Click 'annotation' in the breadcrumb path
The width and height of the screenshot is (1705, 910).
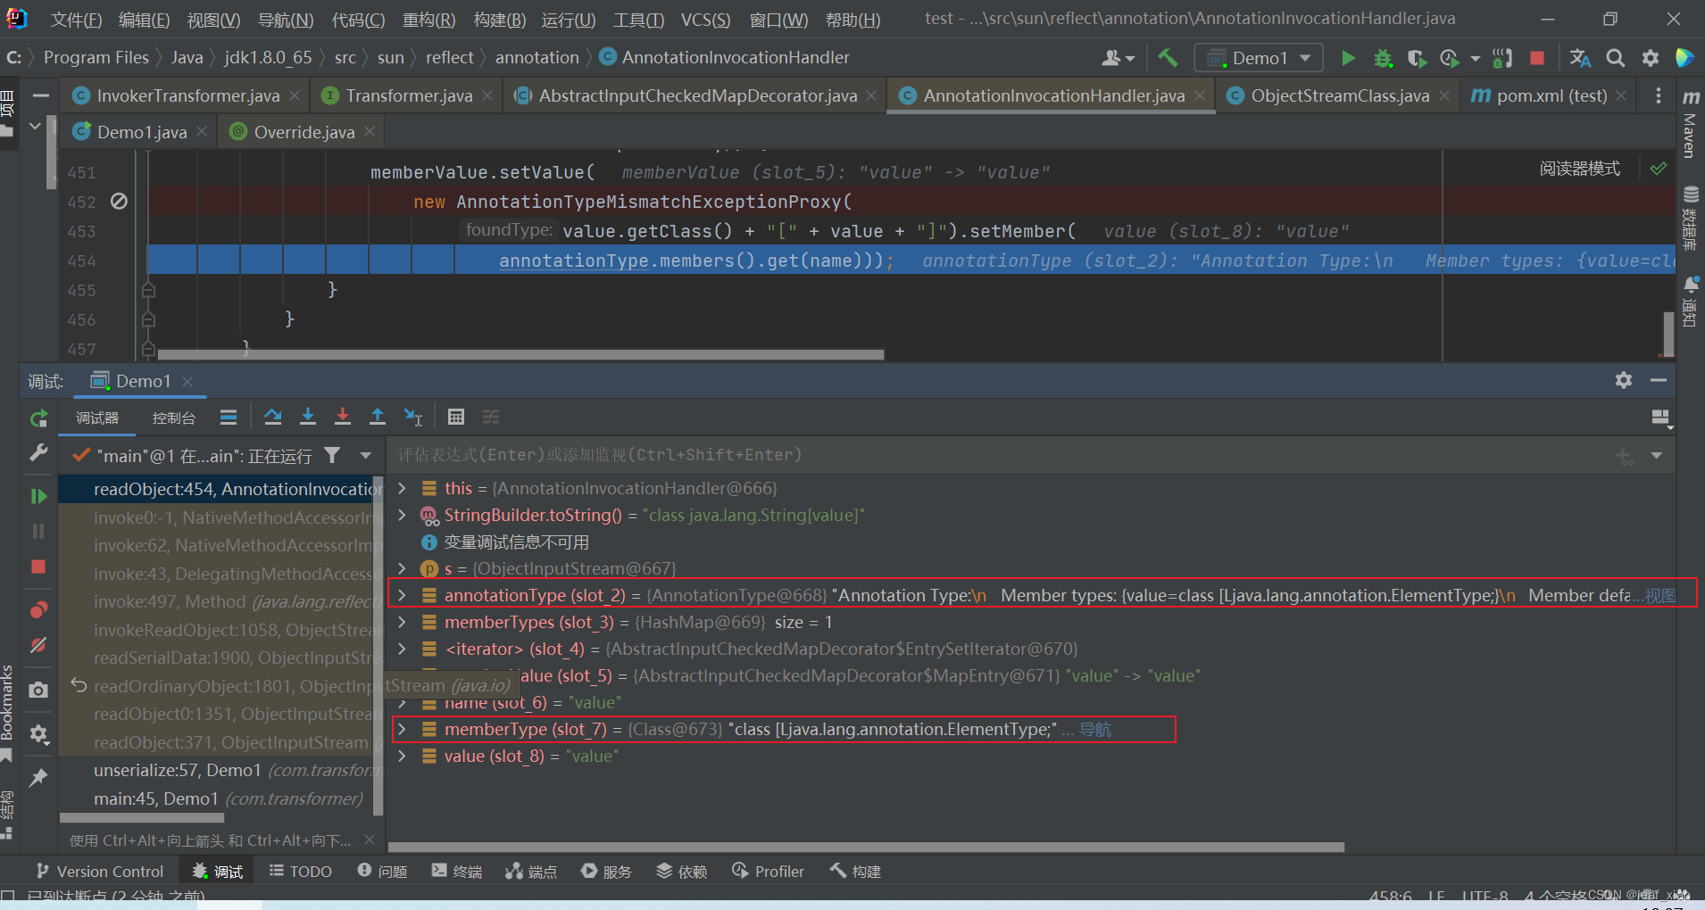tap(537, 57)
